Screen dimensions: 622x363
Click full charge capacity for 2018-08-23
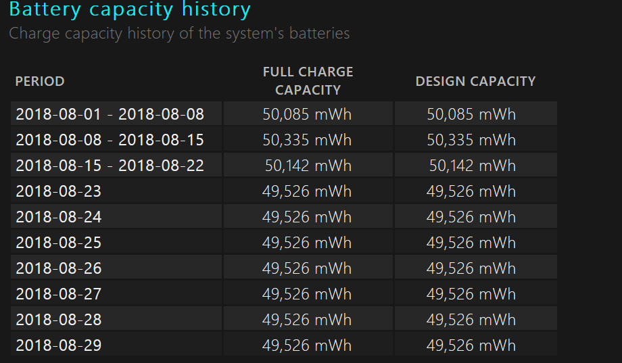coord(307,191)
